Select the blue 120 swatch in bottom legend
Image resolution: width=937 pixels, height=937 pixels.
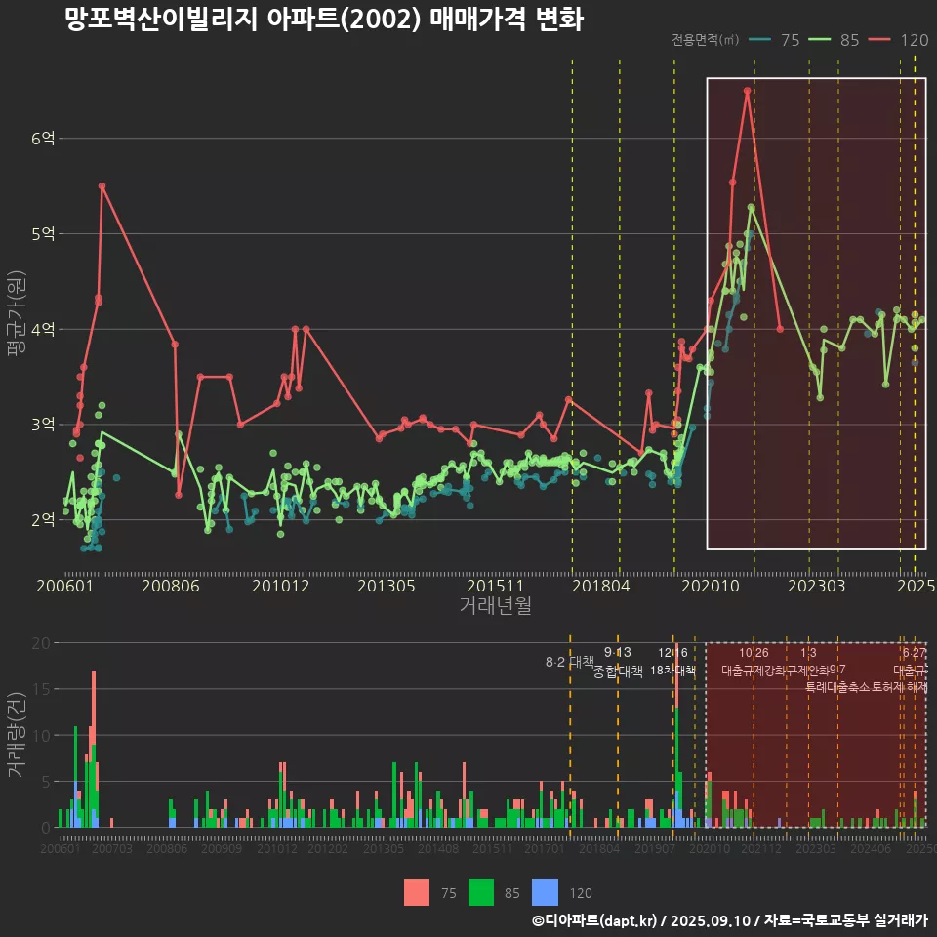(x=546, y=892)
